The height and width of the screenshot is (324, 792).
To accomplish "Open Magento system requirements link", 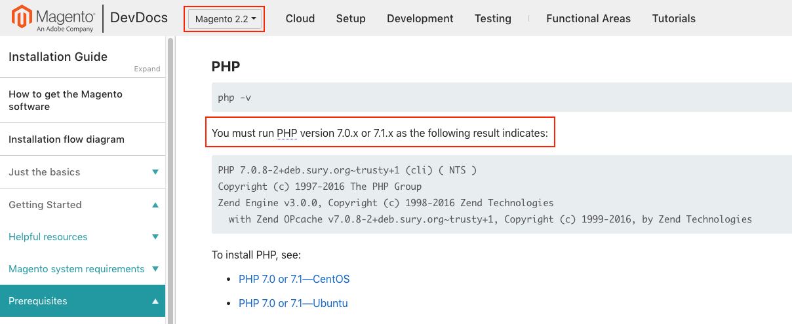I will point(76,269).
